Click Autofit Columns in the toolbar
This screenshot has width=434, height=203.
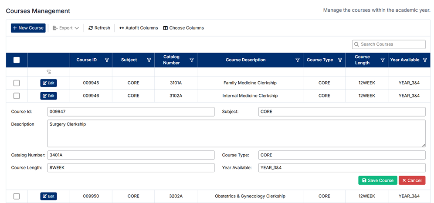(x=139, y=28)
